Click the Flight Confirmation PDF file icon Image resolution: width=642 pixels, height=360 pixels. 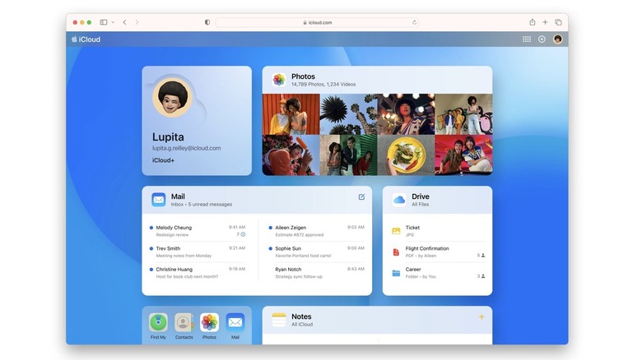(396, 252)
